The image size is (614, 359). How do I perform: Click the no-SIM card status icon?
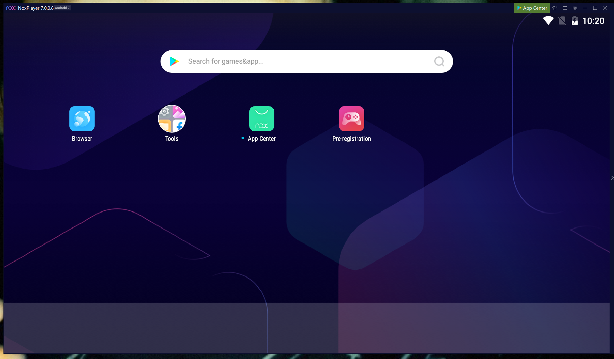(562, 21)
